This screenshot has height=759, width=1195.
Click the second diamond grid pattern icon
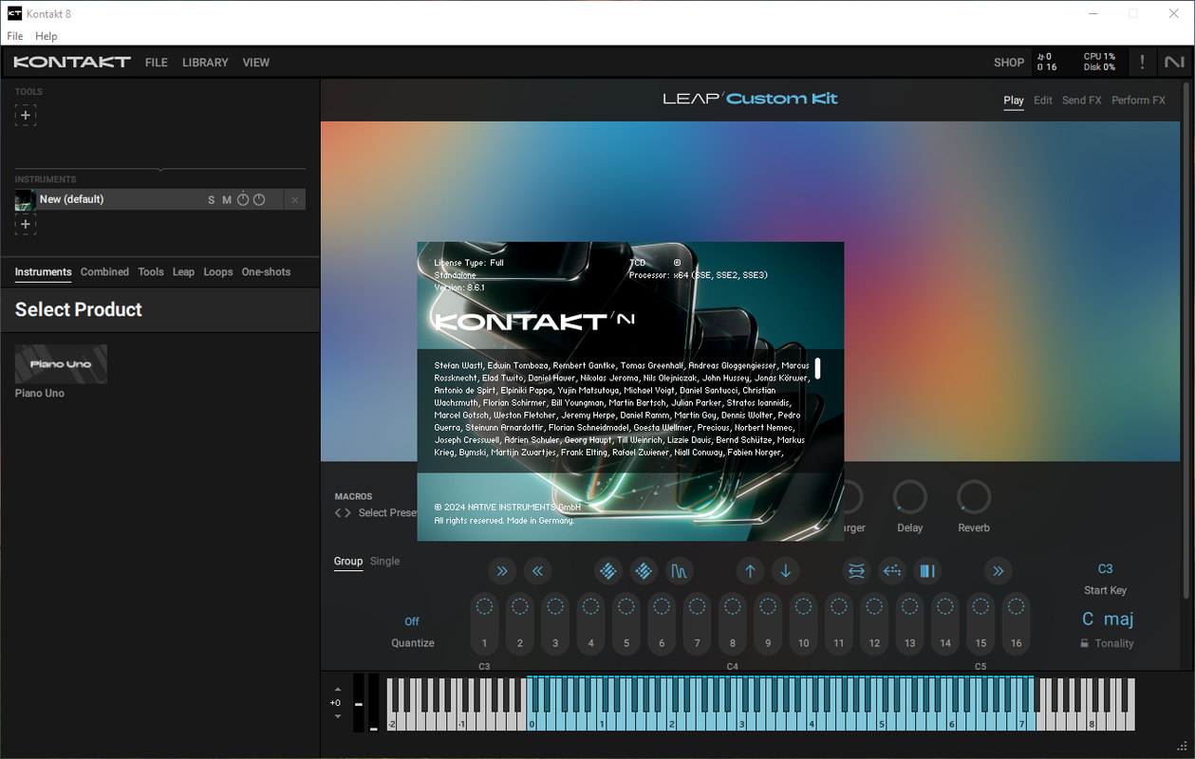click(x=644, y=570)
